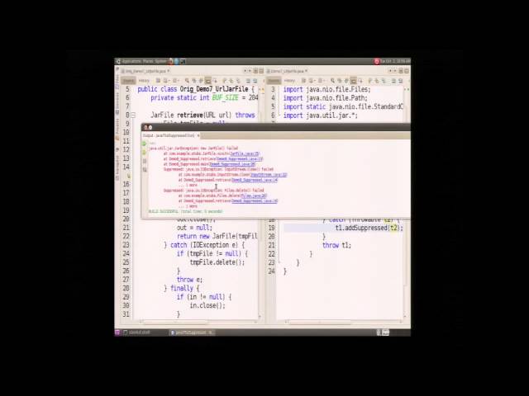
Task: Click Find Next Occurrence in right Demo7 editor toolbar
Action: click(x=346, y=81)
